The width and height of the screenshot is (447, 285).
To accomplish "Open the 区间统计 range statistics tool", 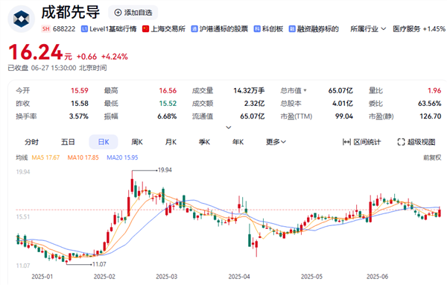I will tap(361, 142).
